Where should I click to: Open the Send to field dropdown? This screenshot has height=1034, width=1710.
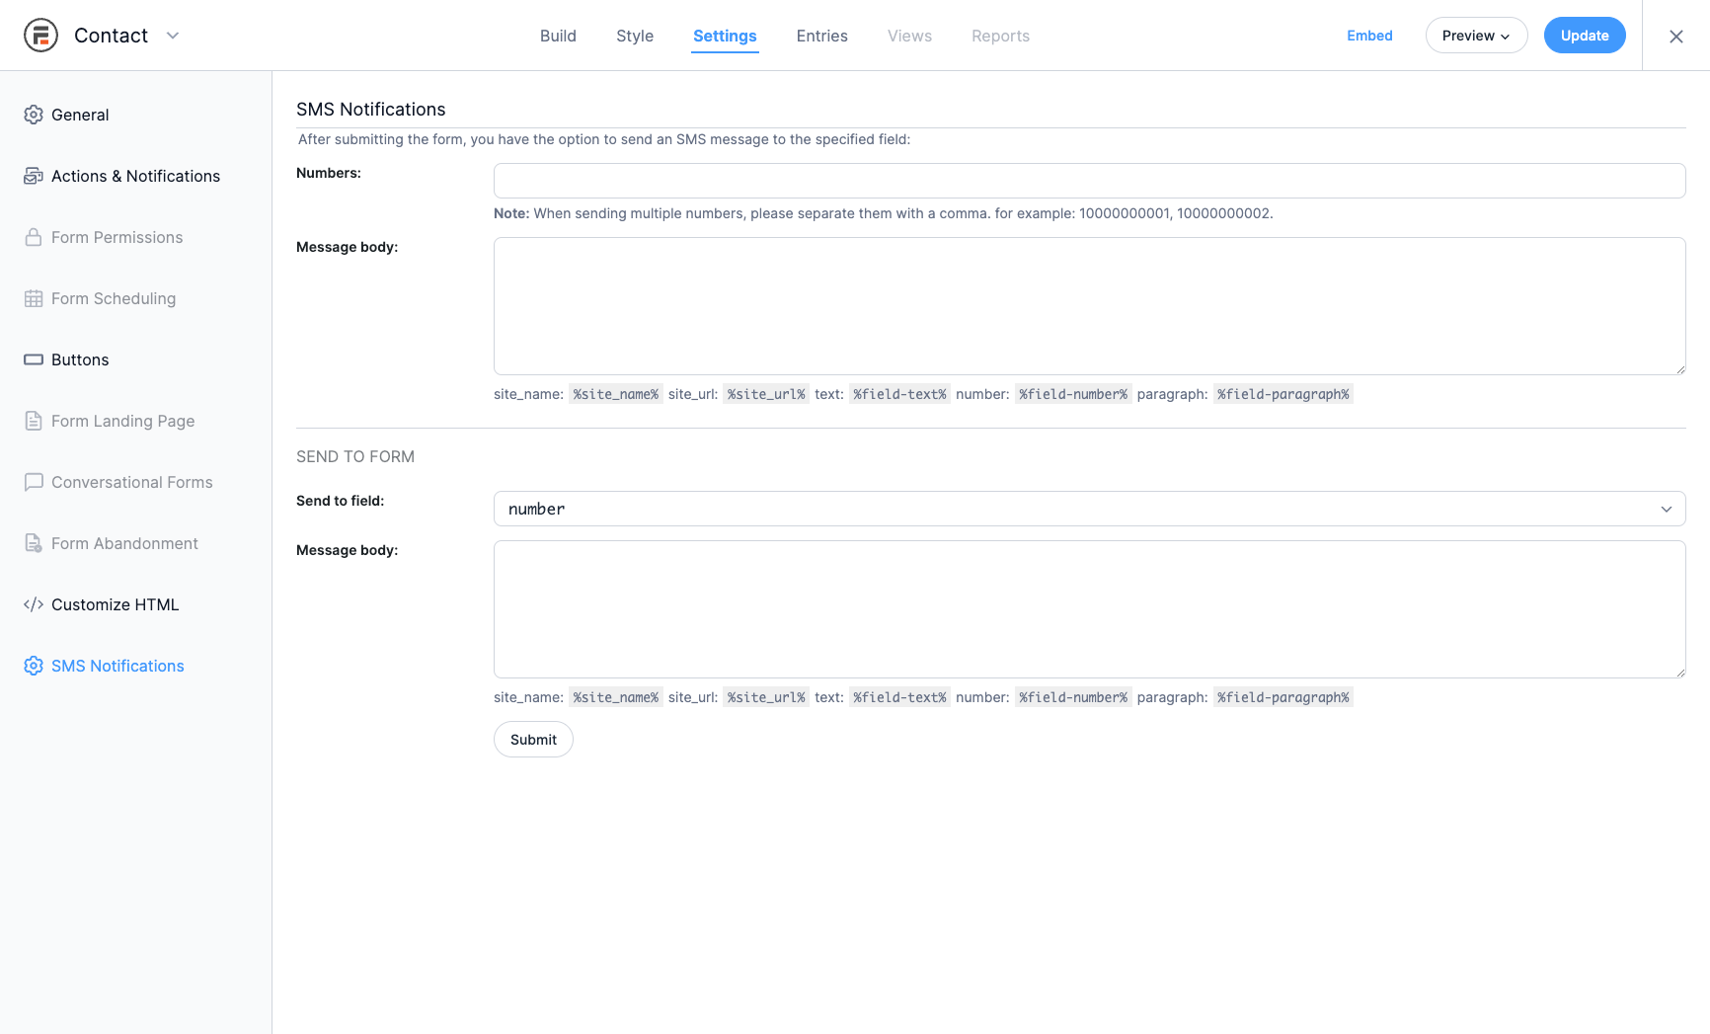(1089, 509)
